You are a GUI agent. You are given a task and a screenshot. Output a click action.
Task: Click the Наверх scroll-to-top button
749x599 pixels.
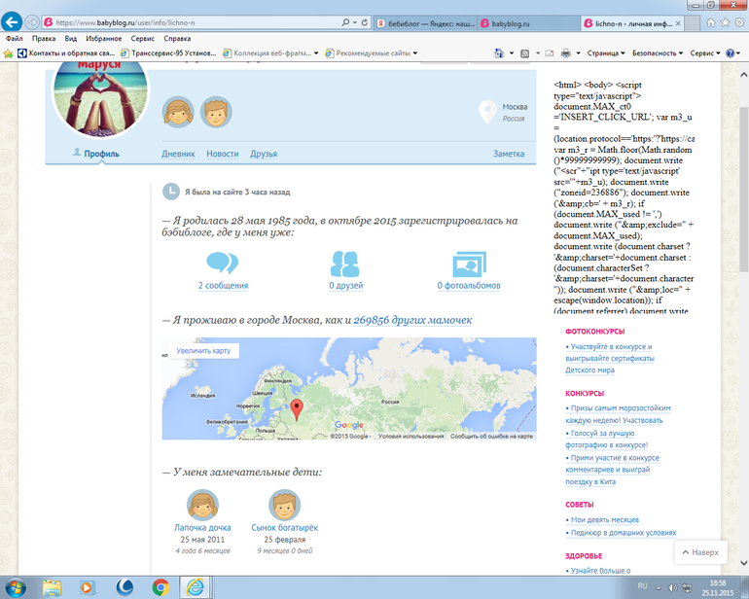[700, 551]
